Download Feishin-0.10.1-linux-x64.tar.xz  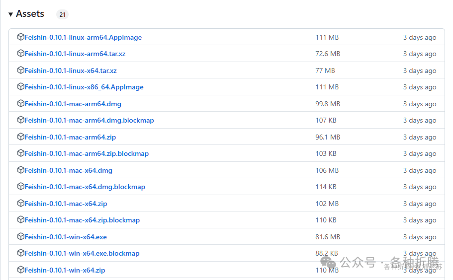(71, 70)
